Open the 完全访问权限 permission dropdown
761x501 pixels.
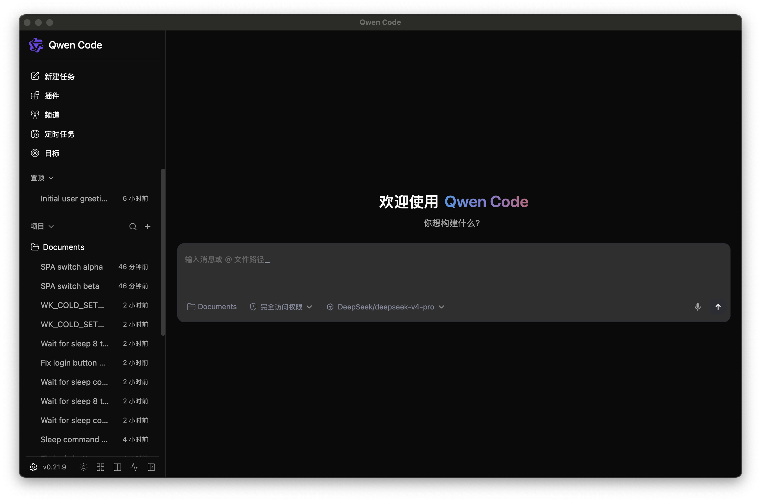281,307
